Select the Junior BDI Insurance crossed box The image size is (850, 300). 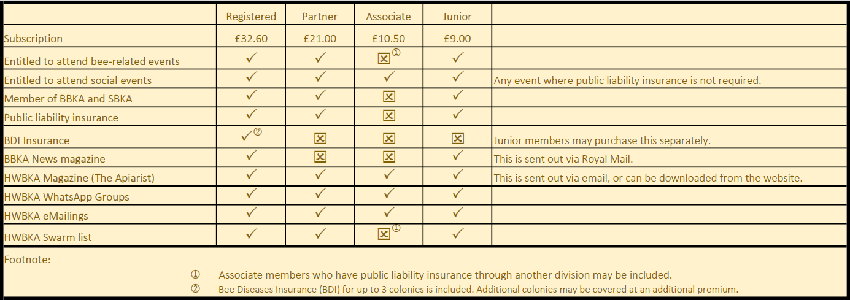(457, 138)
